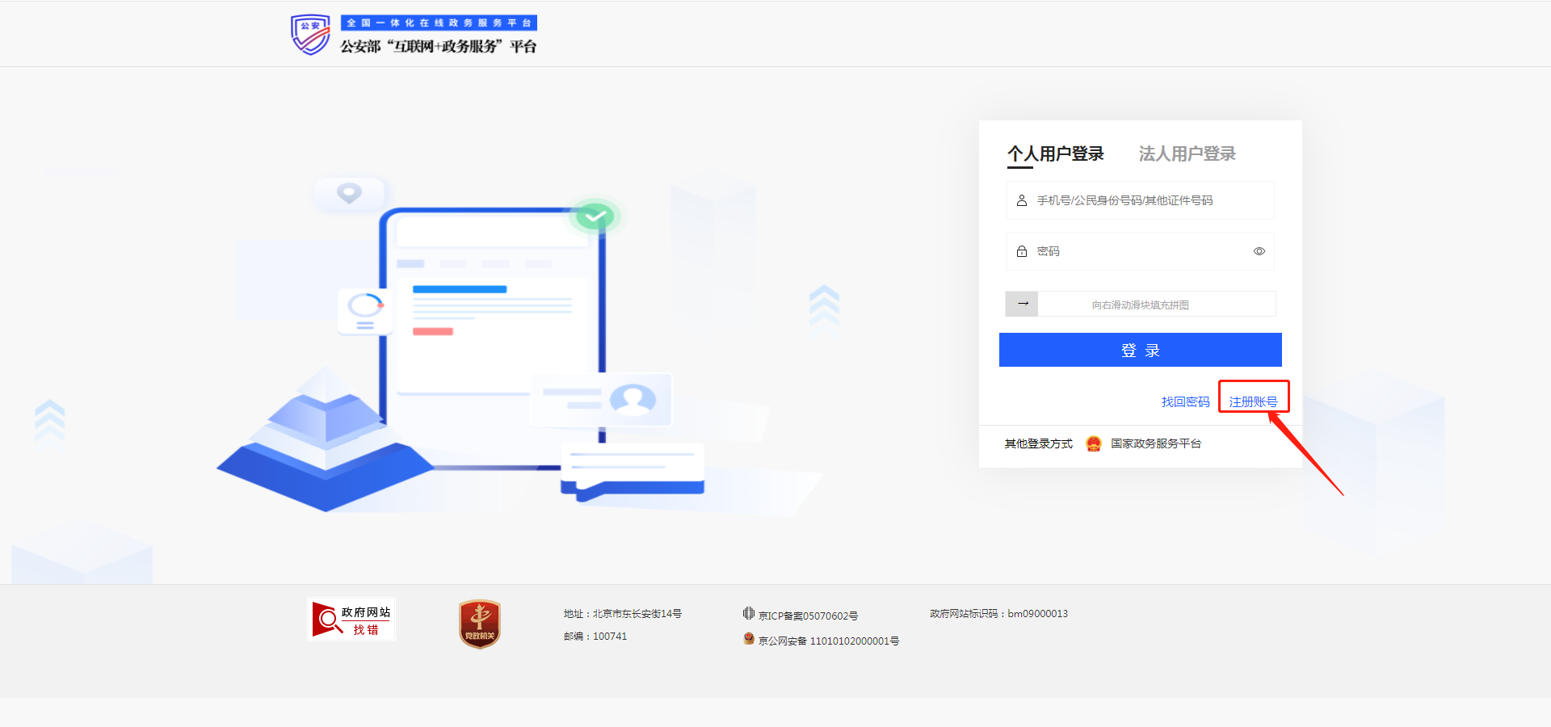Click the 政府网站标识码：bm09000013 text
The image size is (1551, 727).
point(999,614)
